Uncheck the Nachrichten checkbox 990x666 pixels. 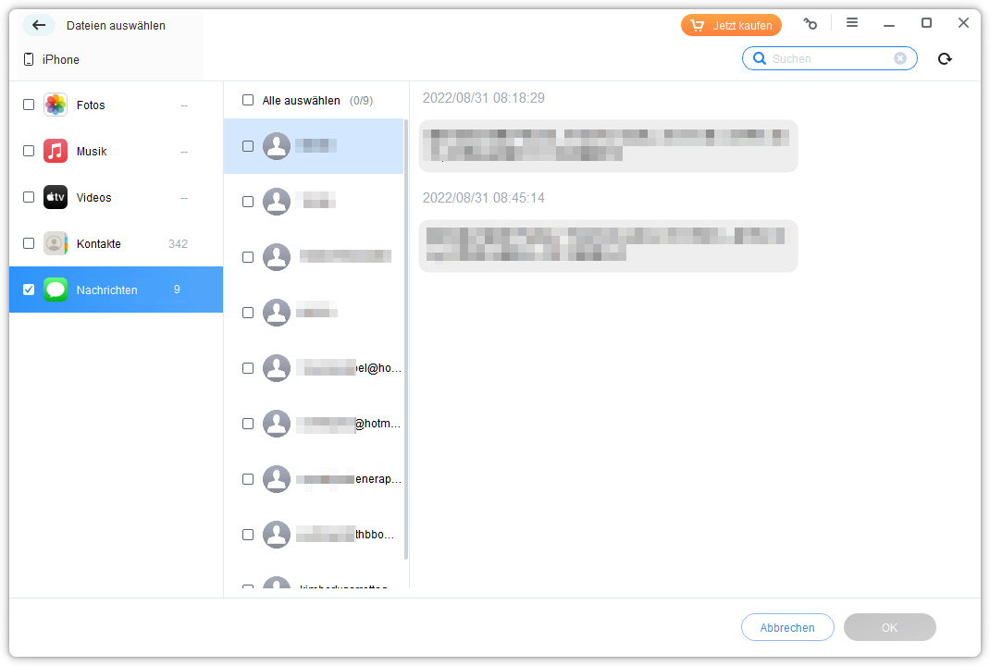pos(29,290)
